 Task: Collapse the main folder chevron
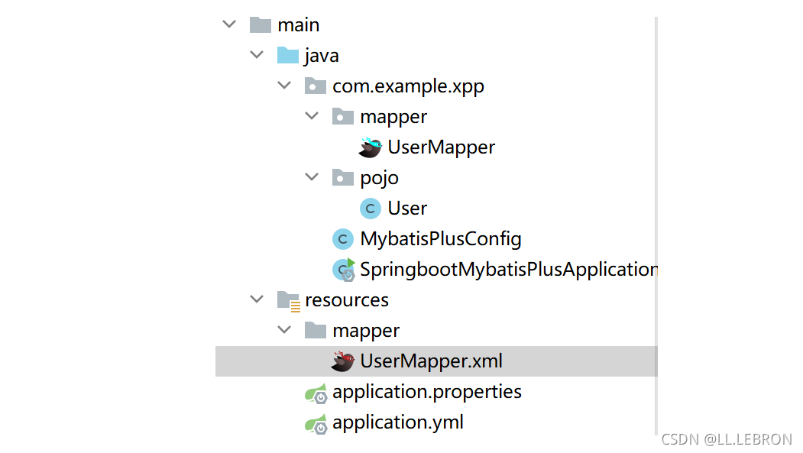(229, 24)
